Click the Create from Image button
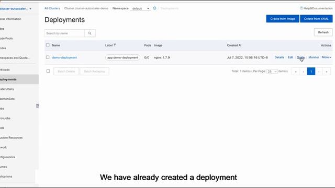Screen dimensions: 335x188 point(283,19)
